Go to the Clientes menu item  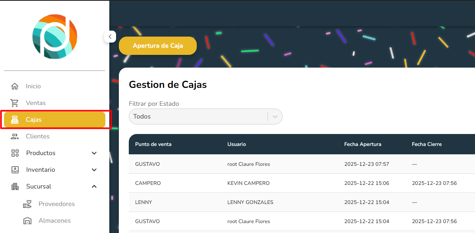tap(38, 136)
